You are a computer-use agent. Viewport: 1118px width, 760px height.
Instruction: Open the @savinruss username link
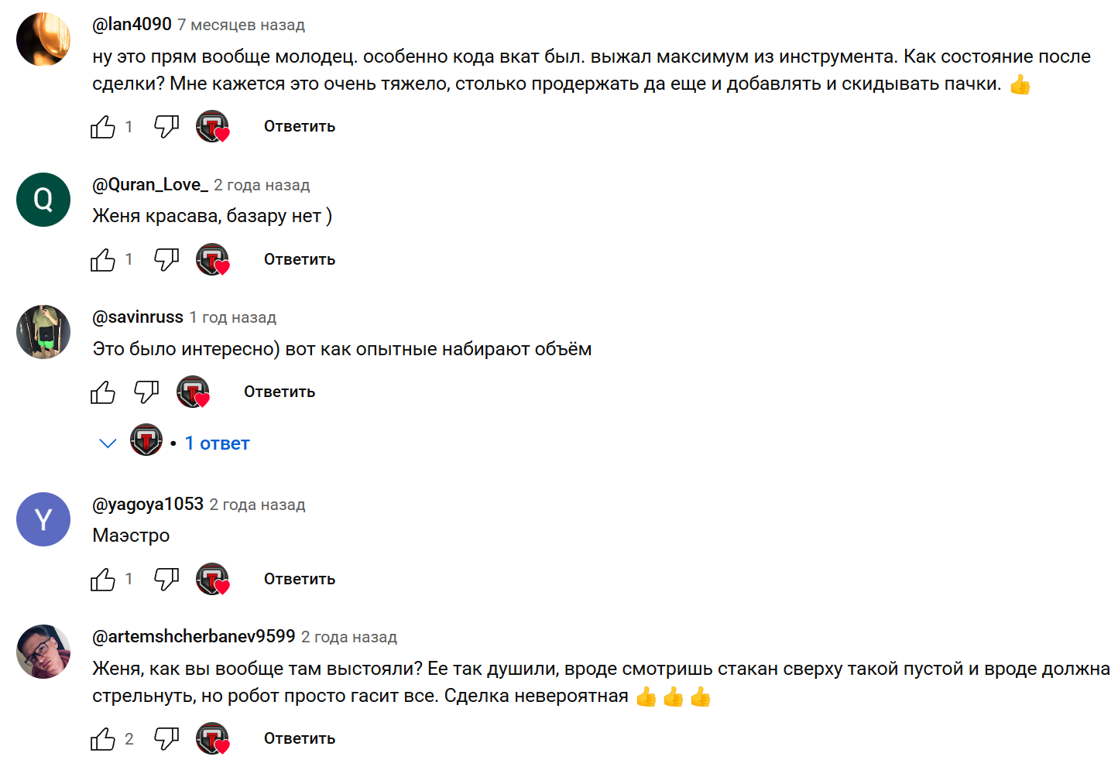click(x=138, y=317)
